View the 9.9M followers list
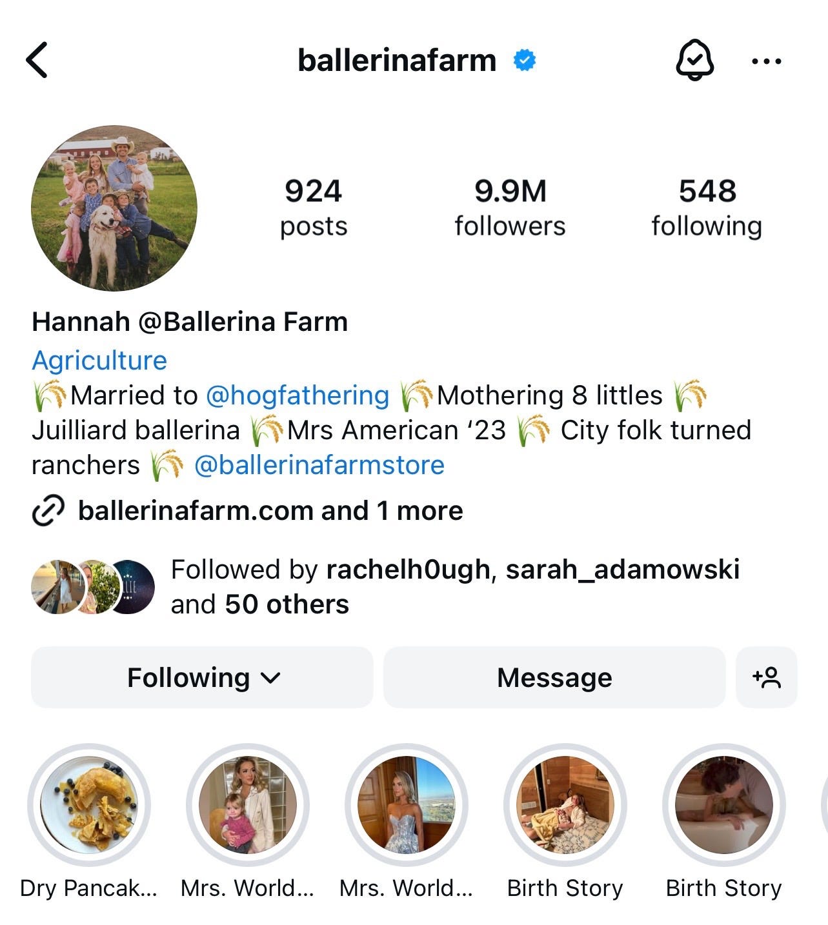The height and width of the screenshot is (925, 828). (510, 208)
